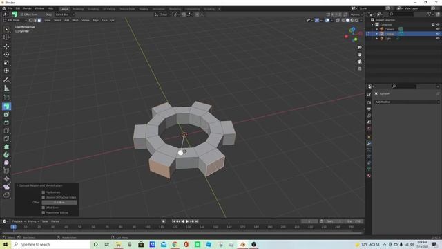Switch to the Sculpting workspace tab

93,9
